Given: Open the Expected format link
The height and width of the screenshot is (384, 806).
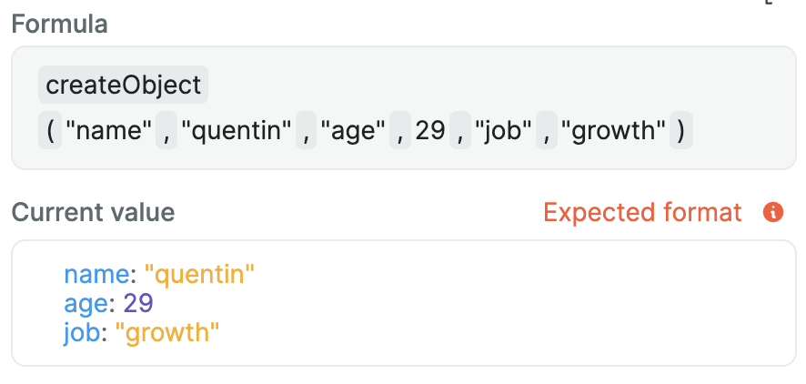Looking at the screenshot, I should tap(642, 213).
